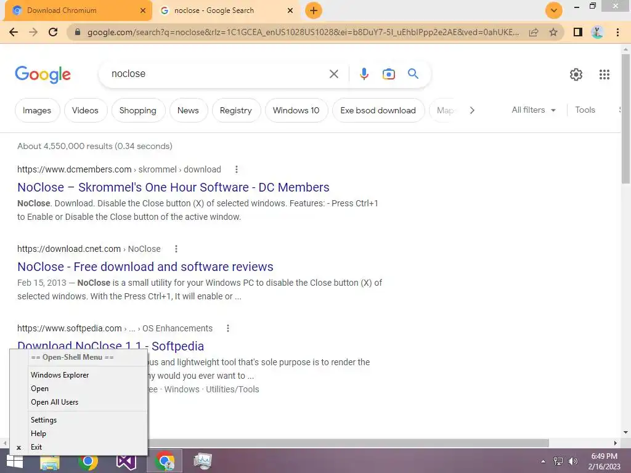This screenshot has width=631, height=473.
Task: Apply the Windows 10 search chip
Action: 296,110
